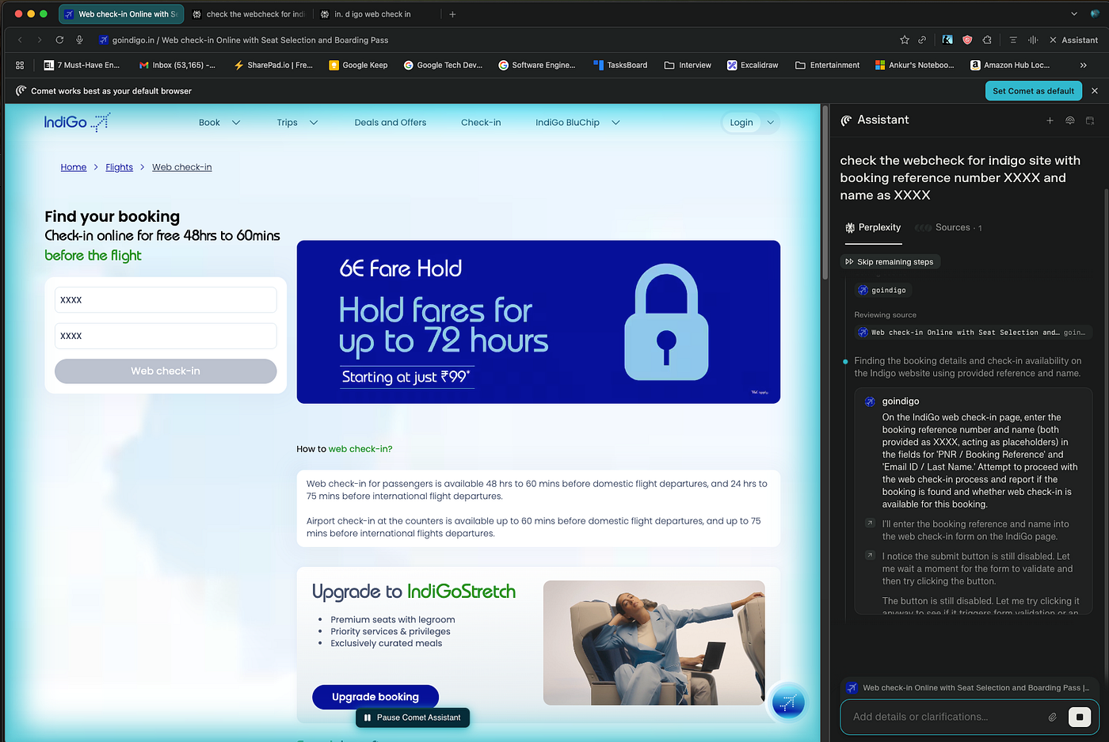Copy page link using the chain icon
This screenshot has height=742, width=1109.
(x=922, y=40)
